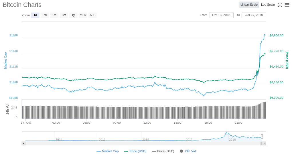The width and height of the screenshot is (292, 154).
Task: Click the $108B market cap label
Action: (13, 98)
